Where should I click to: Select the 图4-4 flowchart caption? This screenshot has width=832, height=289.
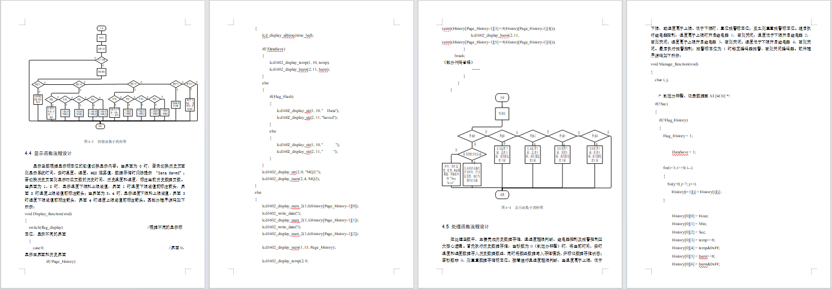pyautogui.click(x=522, y=207)
